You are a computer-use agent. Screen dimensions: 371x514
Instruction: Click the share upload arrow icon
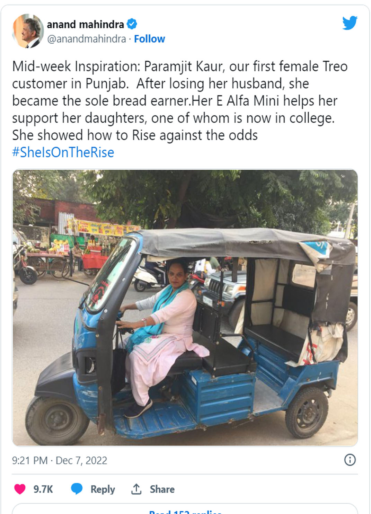(136, 489)
